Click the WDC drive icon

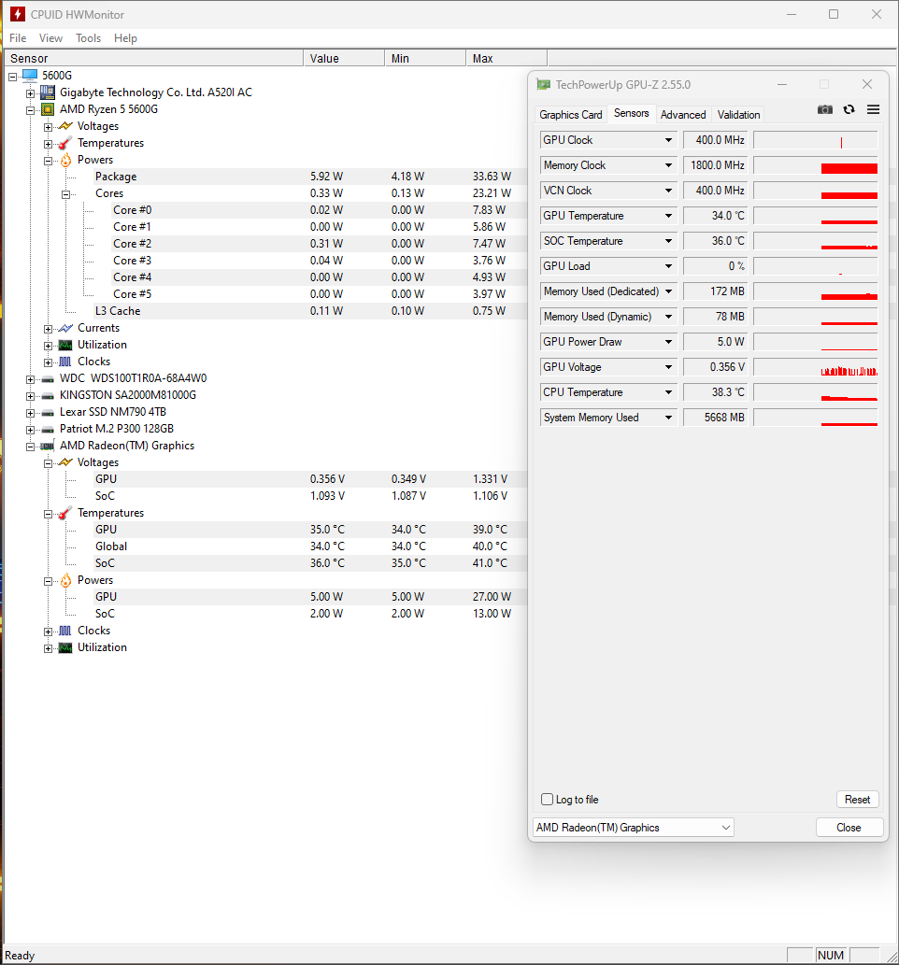pos(48,379)
